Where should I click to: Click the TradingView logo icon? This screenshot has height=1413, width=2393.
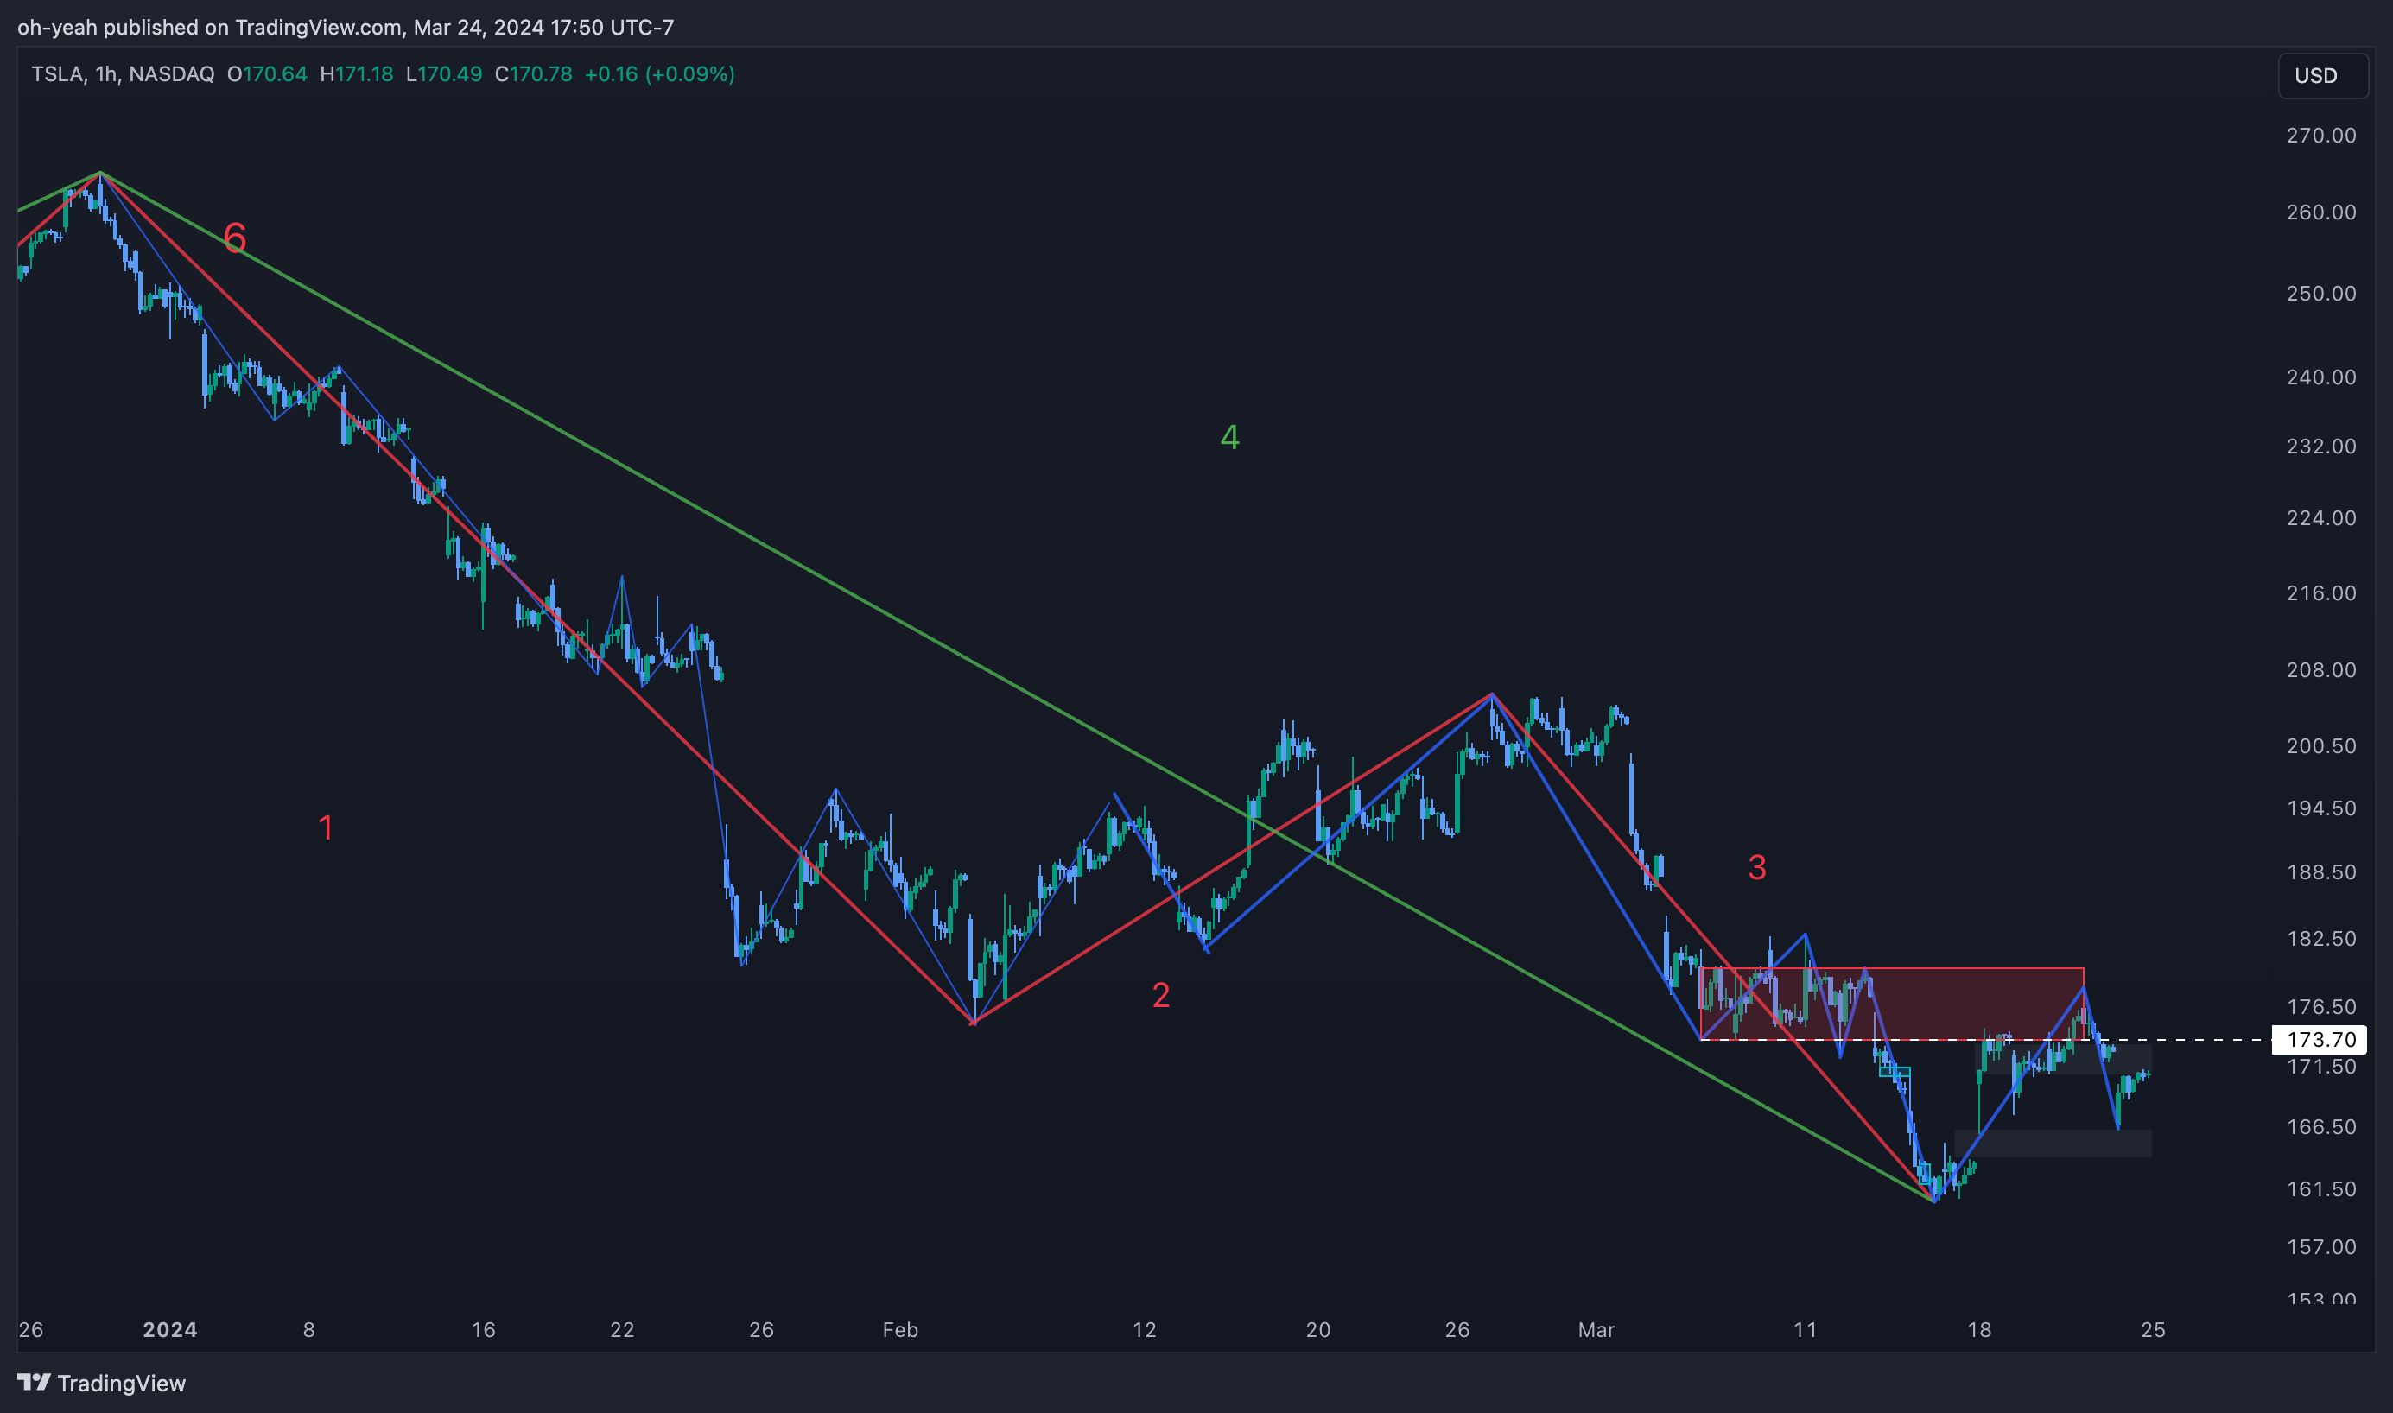coord(34,1382)
